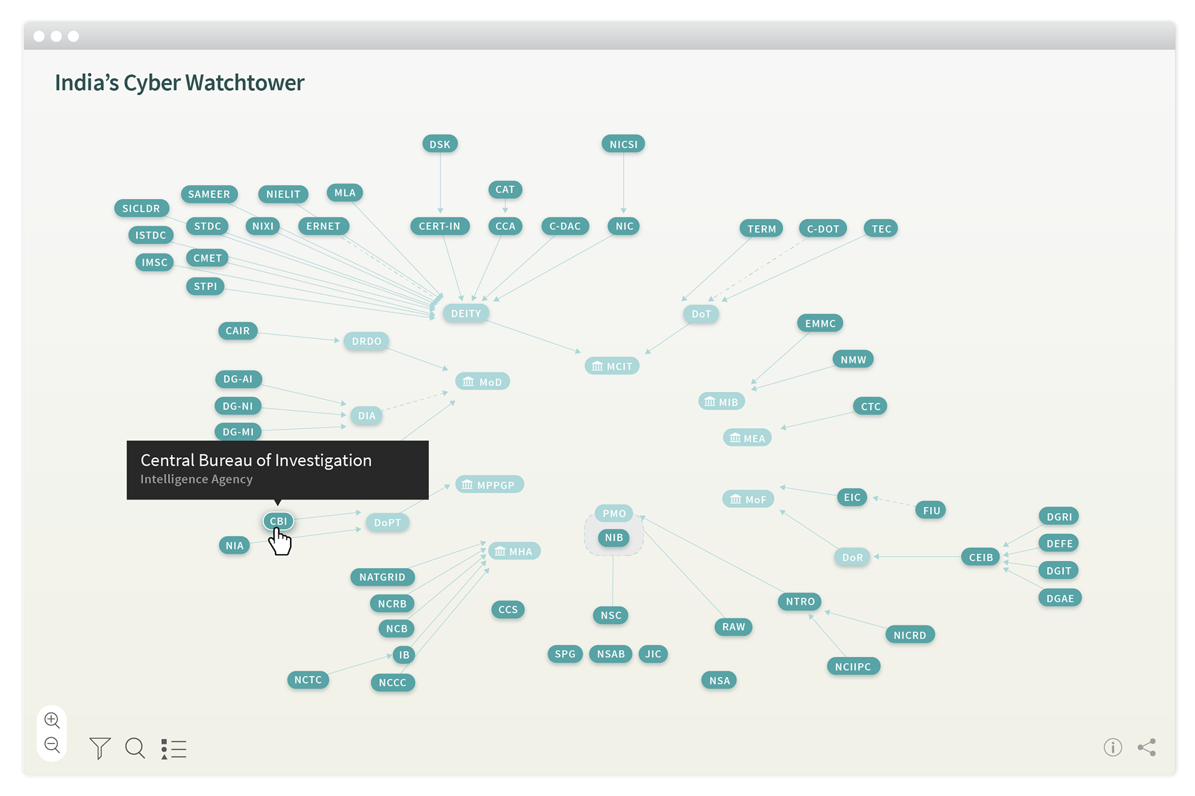Click the CAT node
1195x796 pixels.
point(505,190)
